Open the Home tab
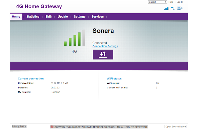Image resolution: width=198 pixels, height=137 pixels. [x=16, y=17]
